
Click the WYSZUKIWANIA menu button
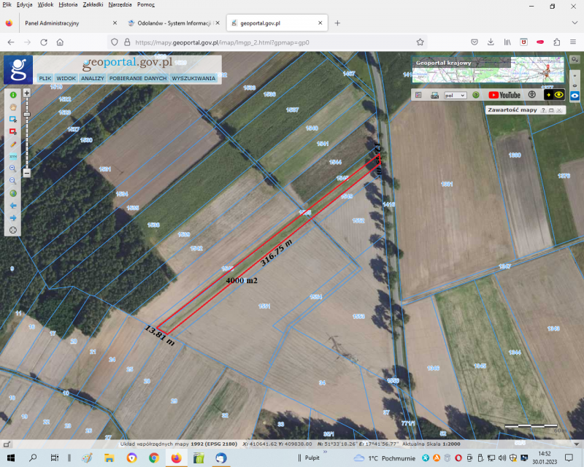point(193,78)
